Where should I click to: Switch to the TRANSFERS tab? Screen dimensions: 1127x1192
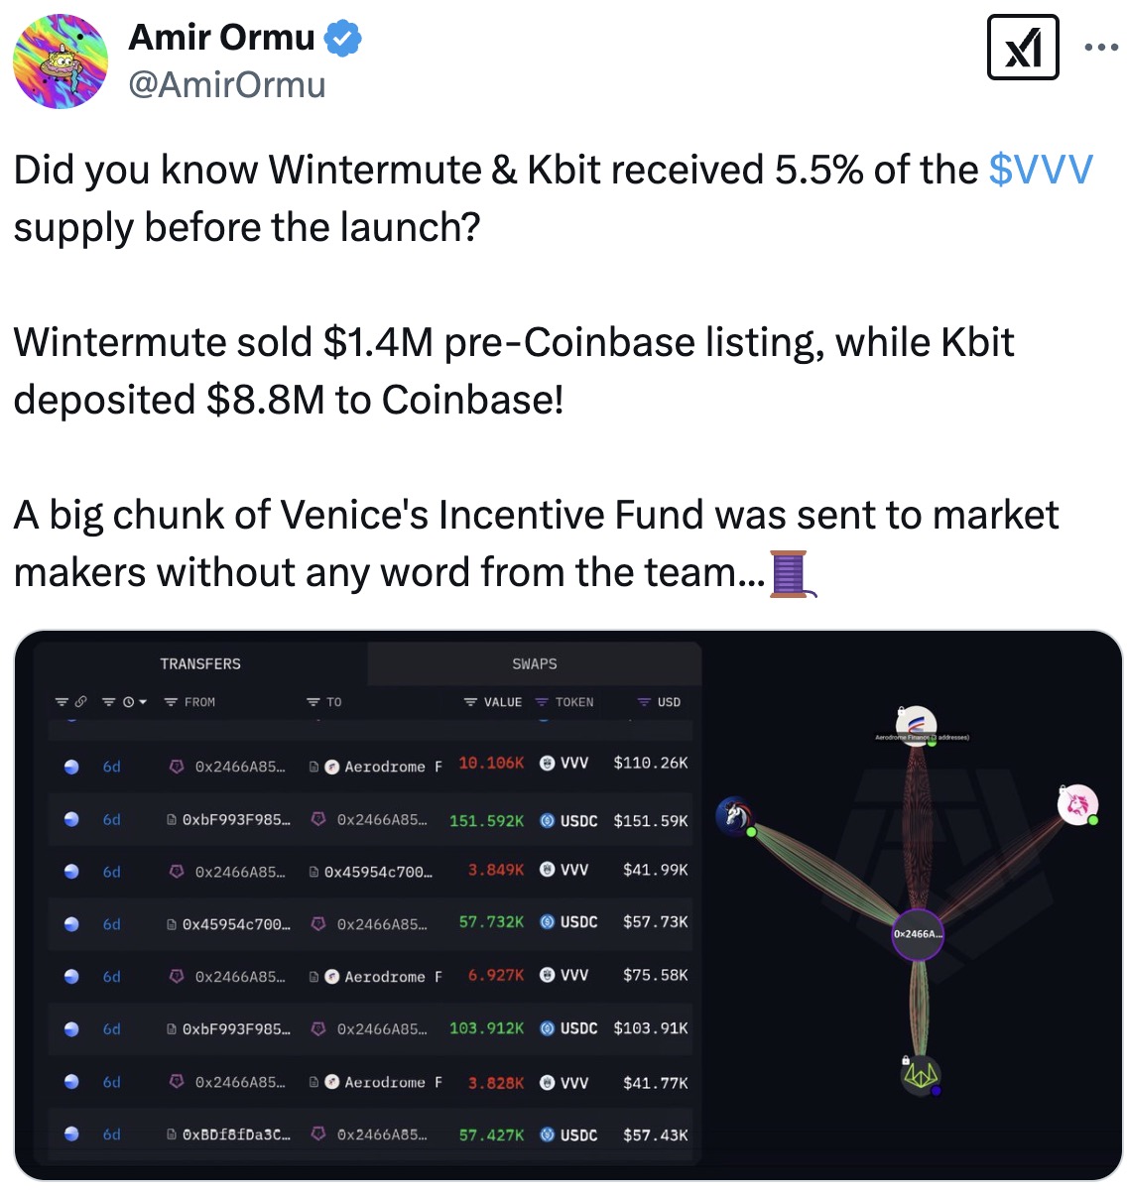click(200, 663)
